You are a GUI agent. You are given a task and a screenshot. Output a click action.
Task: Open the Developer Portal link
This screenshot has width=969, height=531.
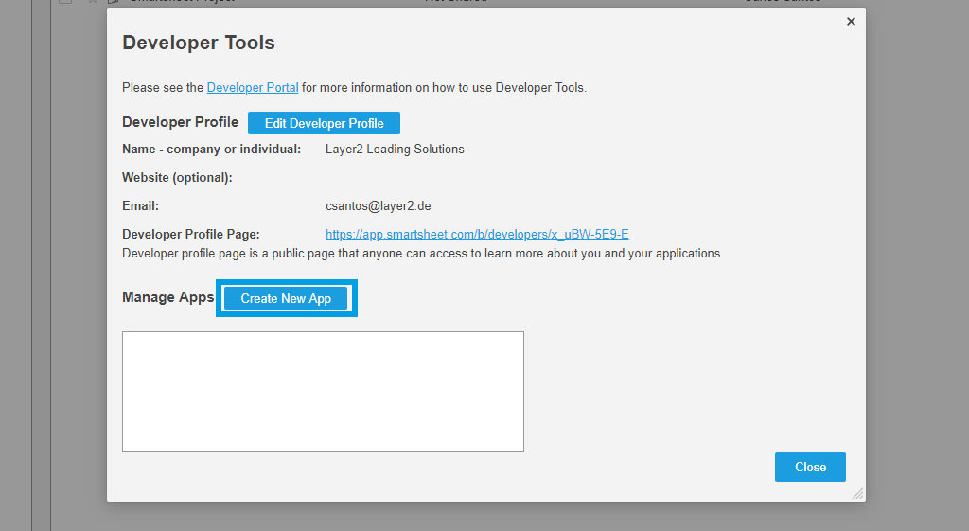253,87
